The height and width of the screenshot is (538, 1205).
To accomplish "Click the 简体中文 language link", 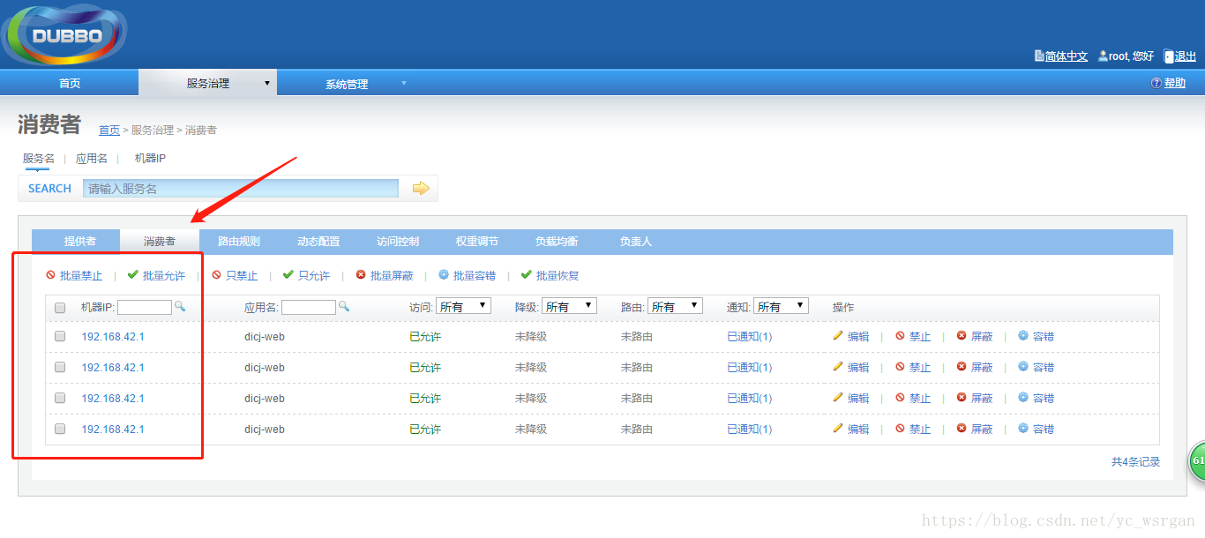I will [1067, 56].
